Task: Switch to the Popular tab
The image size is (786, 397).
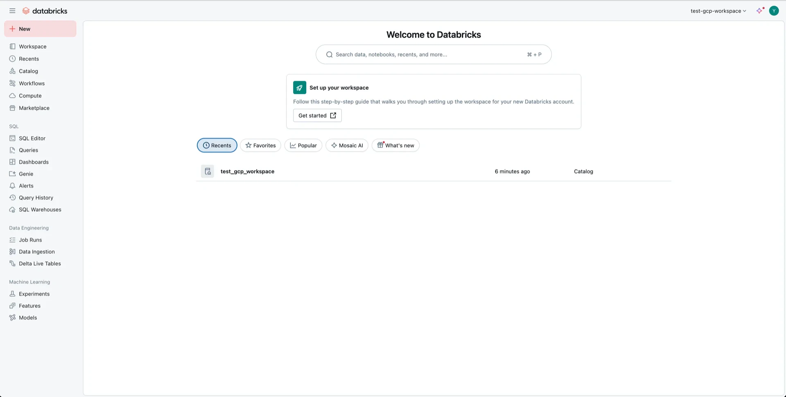Action: pos(303,145)
